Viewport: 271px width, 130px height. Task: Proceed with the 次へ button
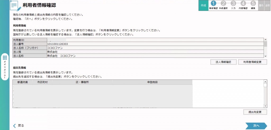256,126
